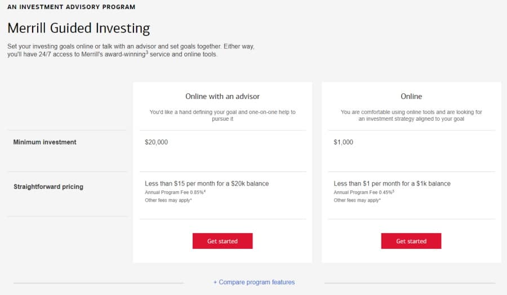Image resolution: width=507 pixels, height=295 pixels.
Task: Click Get started under the Online plan
Action: (411, 241)
